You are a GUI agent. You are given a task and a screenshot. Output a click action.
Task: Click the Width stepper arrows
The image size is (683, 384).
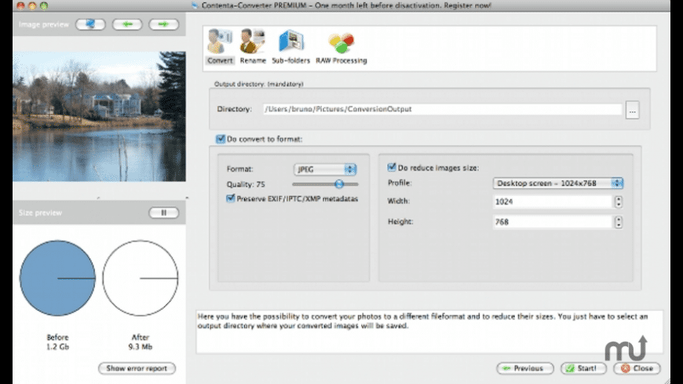click(x=618, y=201)
